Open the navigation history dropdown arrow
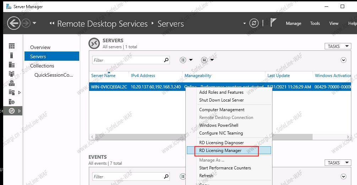The width and height of the screenshot is (357, 185). pyautogui.click(x=34, y=23)
